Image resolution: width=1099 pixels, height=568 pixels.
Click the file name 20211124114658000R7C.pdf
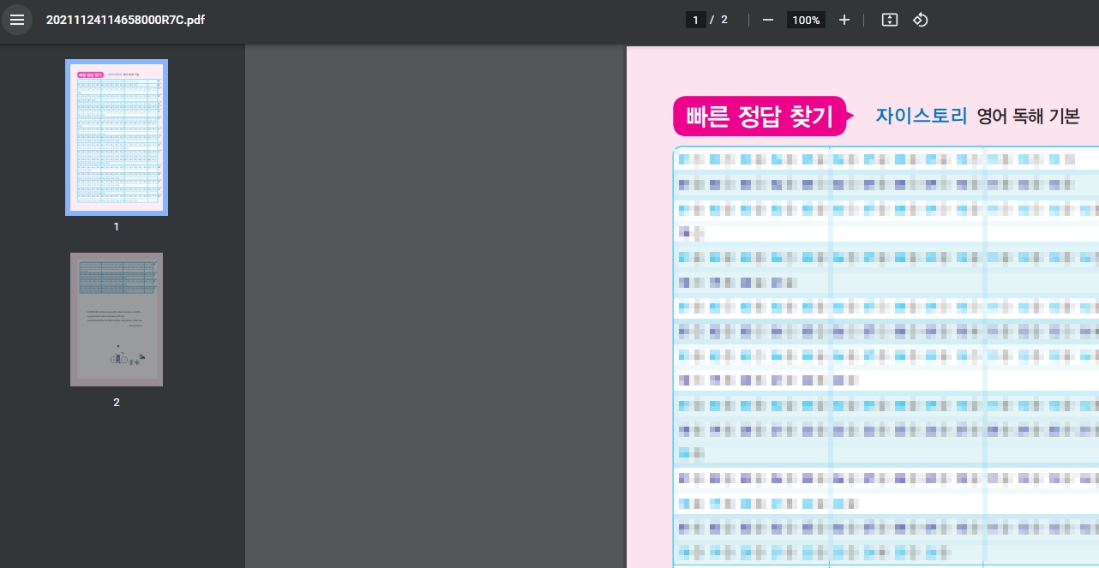pyautogui.click(x=125, y=20)
